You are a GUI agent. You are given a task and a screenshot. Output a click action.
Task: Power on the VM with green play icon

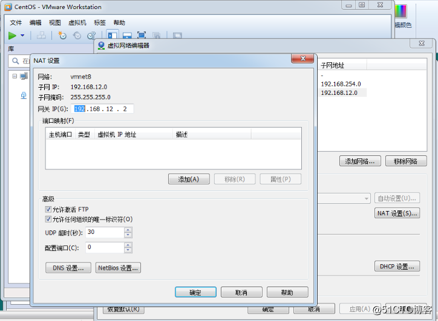pos(12,36)
